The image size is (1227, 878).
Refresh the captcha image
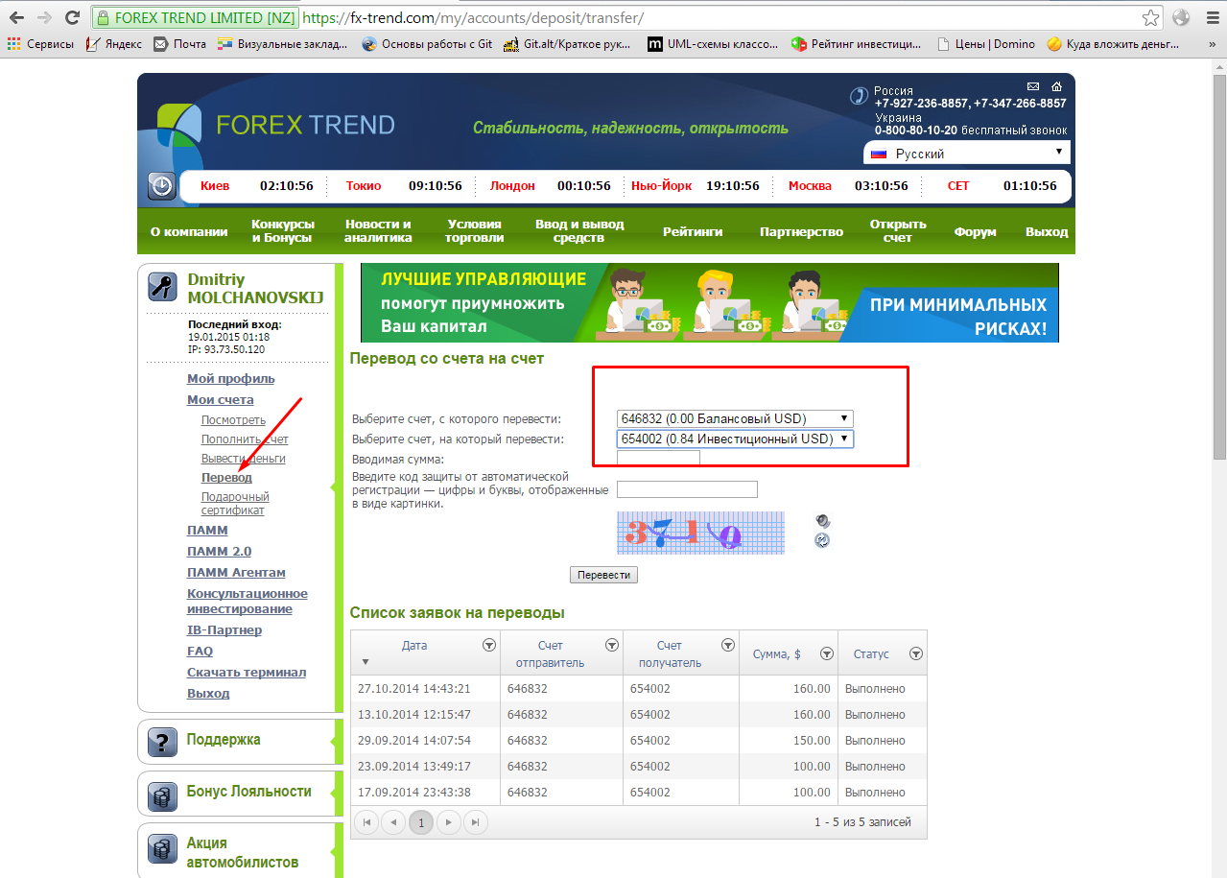[821, 540]
